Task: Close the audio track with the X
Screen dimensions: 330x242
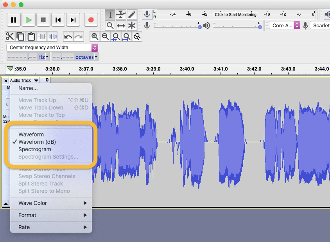Action: point(5,80)
